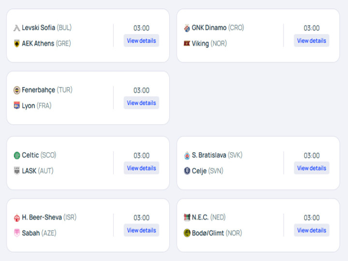
Task: Select the S. Bratislava team name
Action: coord(209,155)
